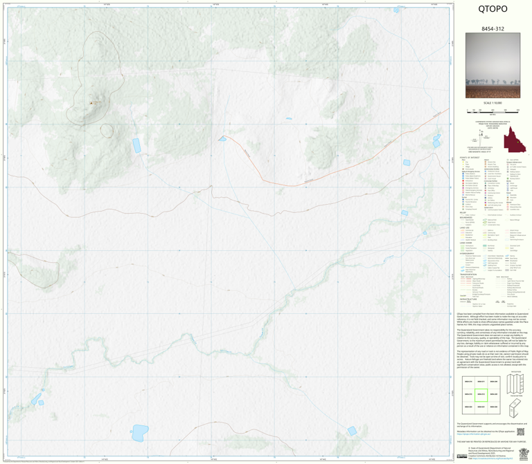
Task: Click the TRANSPORTATION legend heading
Action: [468, 275]
